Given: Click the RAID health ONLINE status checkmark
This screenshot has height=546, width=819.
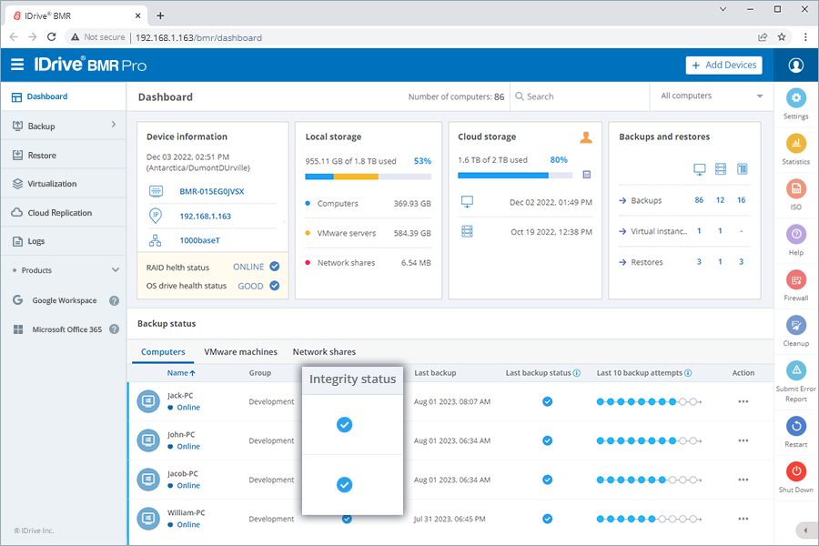Looking at the screenshot, I should (x=274, y=267).
